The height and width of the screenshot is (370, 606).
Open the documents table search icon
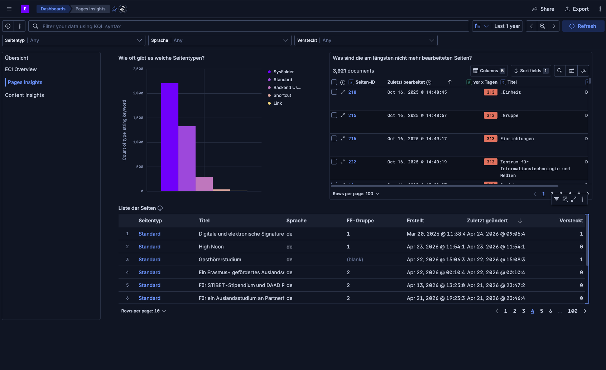click(x=560, y=71)
